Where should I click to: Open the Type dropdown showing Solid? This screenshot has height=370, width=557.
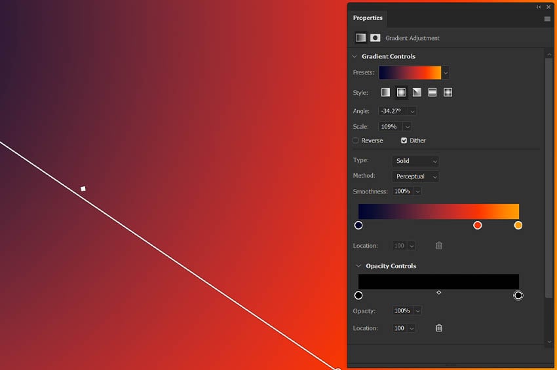click(x=415, y=161)
